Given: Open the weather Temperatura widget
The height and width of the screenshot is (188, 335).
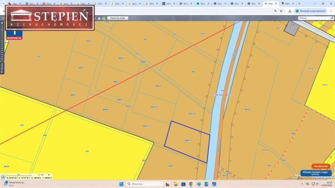Looking at the screenshot, I should [15, 183].
